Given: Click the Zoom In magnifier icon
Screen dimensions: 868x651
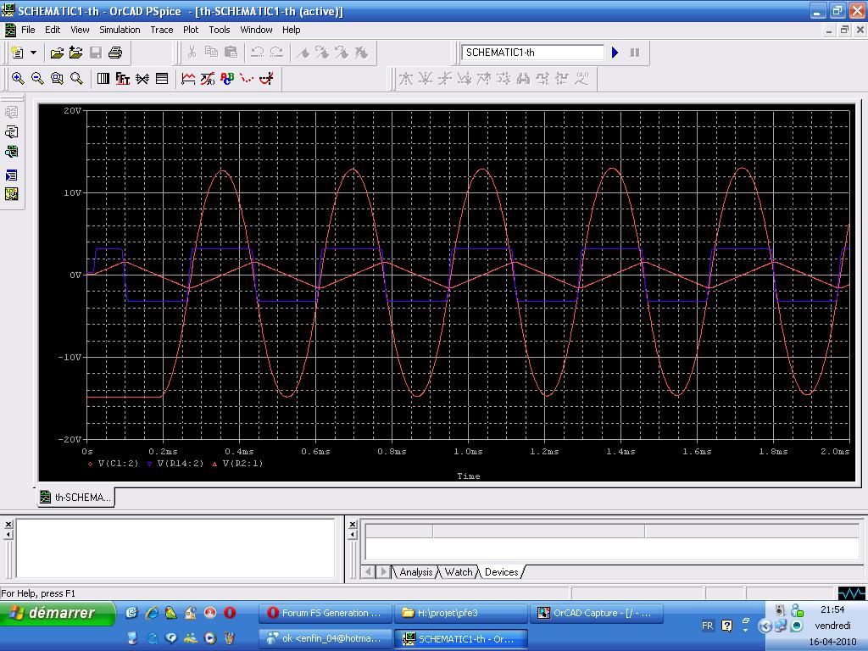Looking at the screenshot, I should pyautogui.click(x=17, y=79).
